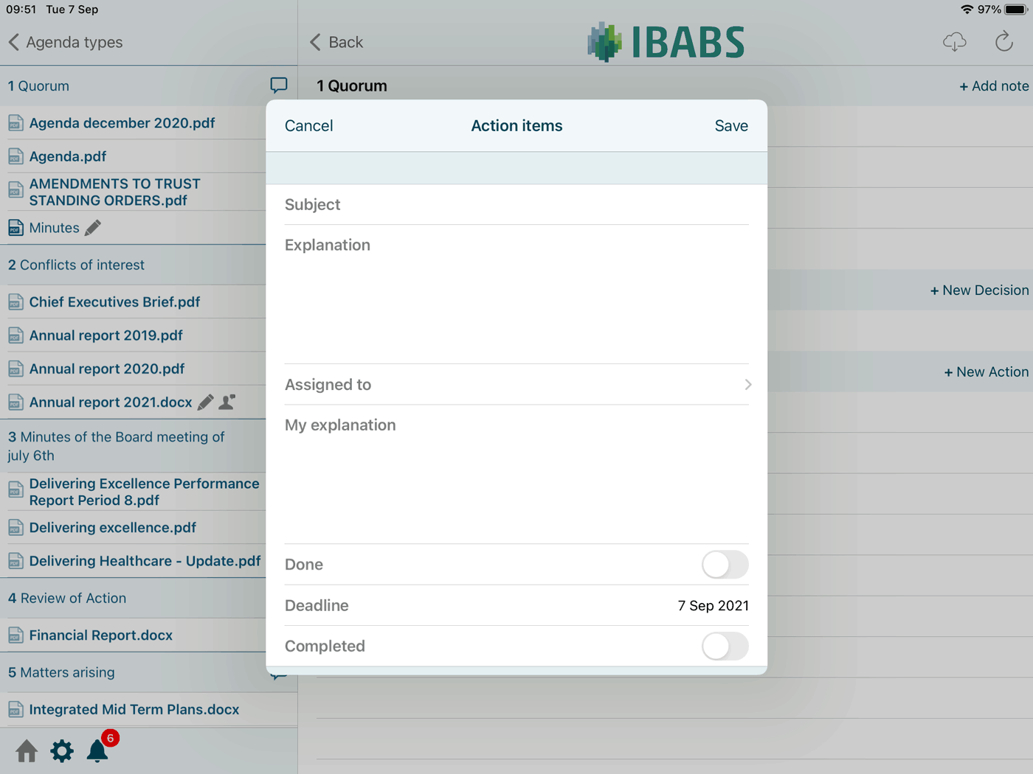Change the deadline date 7 Sep 2021
1033x774 pixels.
click(713, 605)
